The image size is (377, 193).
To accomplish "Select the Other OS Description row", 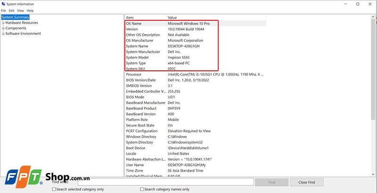I will click(195, 34).
